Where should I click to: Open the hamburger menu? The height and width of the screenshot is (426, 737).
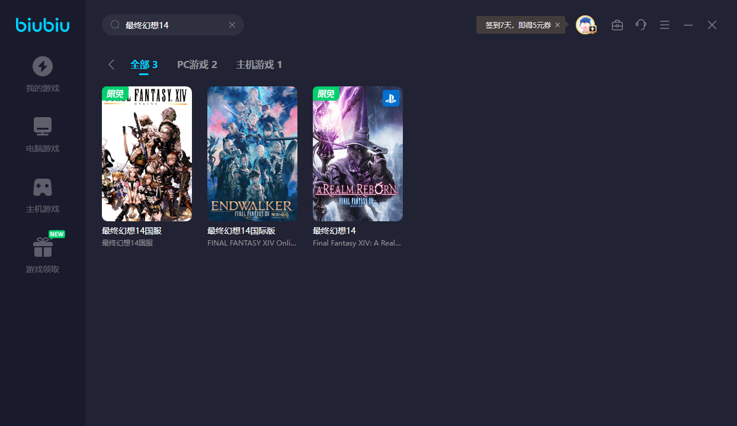coord(665,25)
